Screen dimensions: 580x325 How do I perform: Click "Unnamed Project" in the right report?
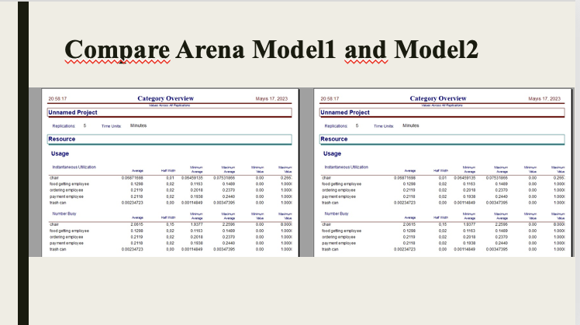tap(345, 112)
